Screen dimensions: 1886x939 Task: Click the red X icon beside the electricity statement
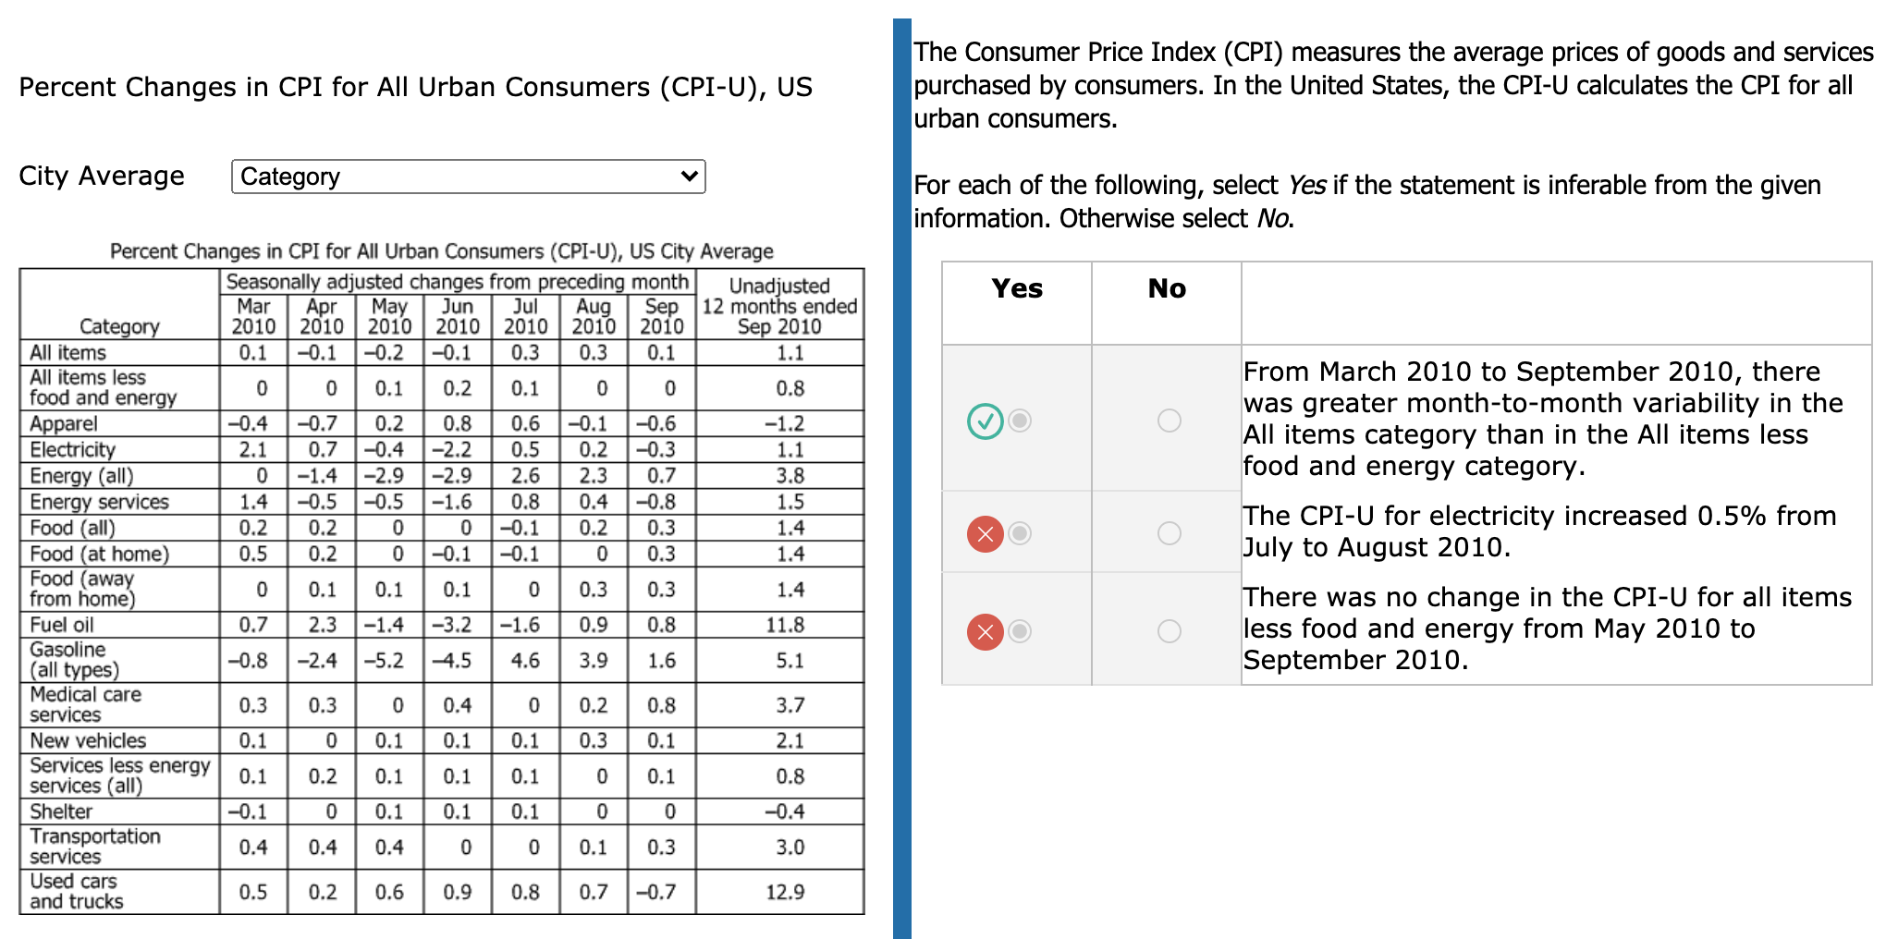tap(985, 534)
